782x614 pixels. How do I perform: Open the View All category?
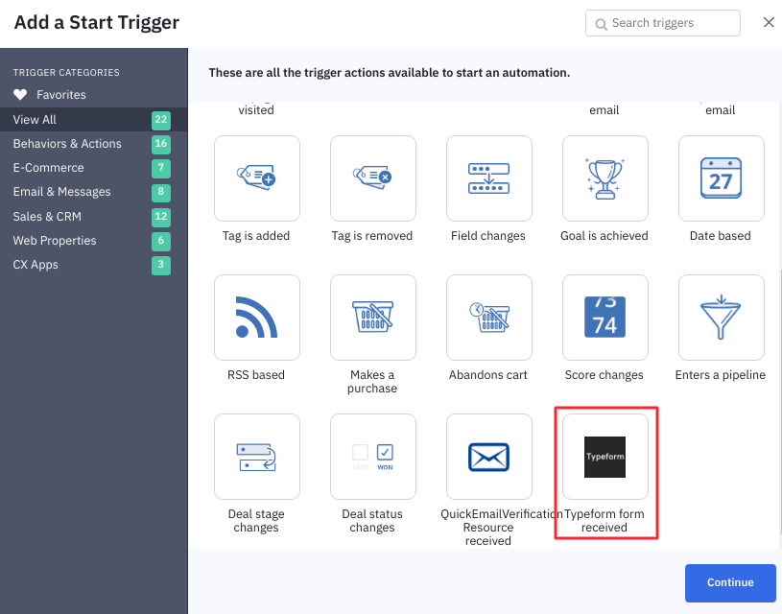94,120
